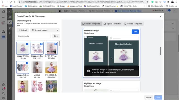Image resolution: width=179 pixels, height=100 pixels.
Task: Open charts view bar-graph icon
Action: pyautogui.click(x=10, y=17)
